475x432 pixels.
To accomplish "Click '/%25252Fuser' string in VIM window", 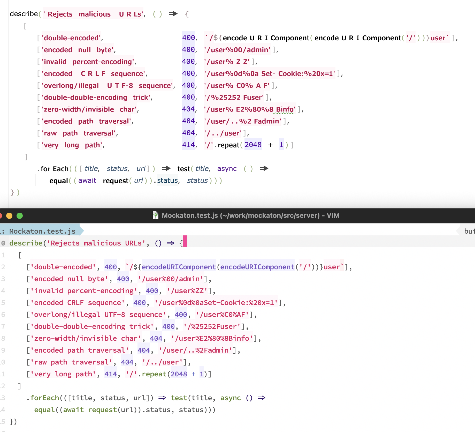I will (x=212, y=326).
